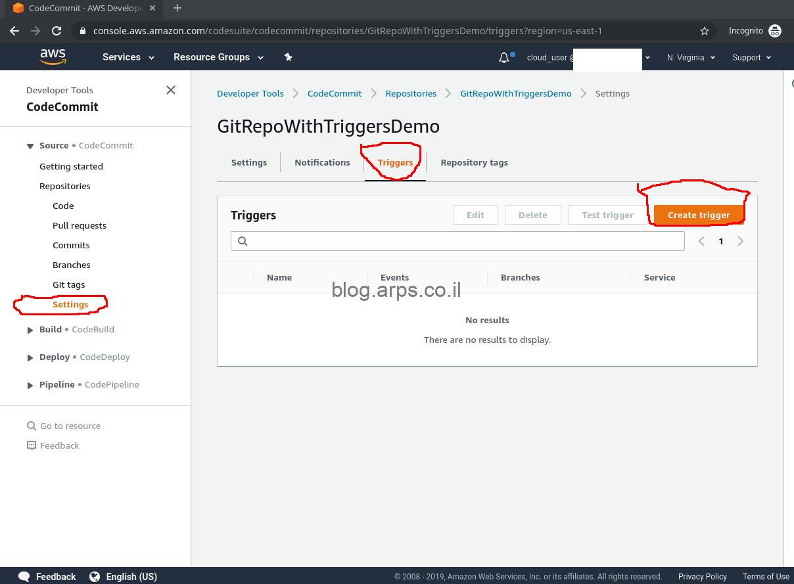Screen dimensions: 794x584
Task: Click the globe language icon
Action: point(95,577)
